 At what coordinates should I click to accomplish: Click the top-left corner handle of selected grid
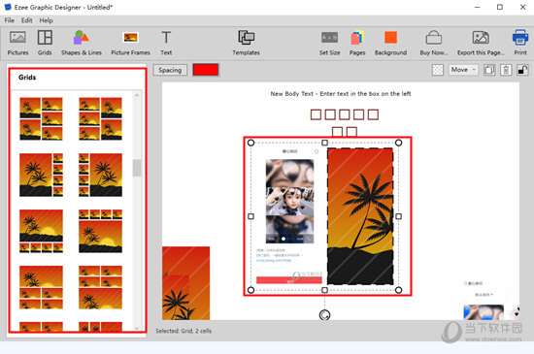[x=251, y=143]
